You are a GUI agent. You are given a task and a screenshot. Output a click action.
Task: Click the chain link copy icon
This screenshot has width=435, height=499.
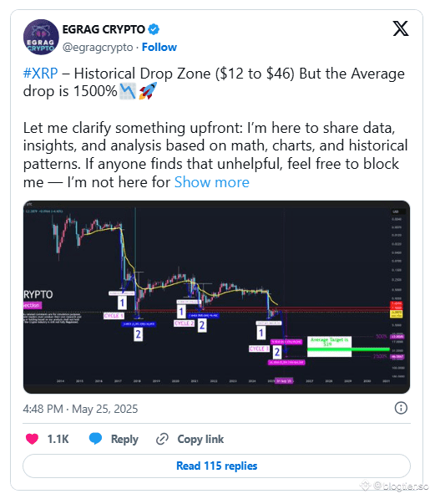(x=162, y=439)
